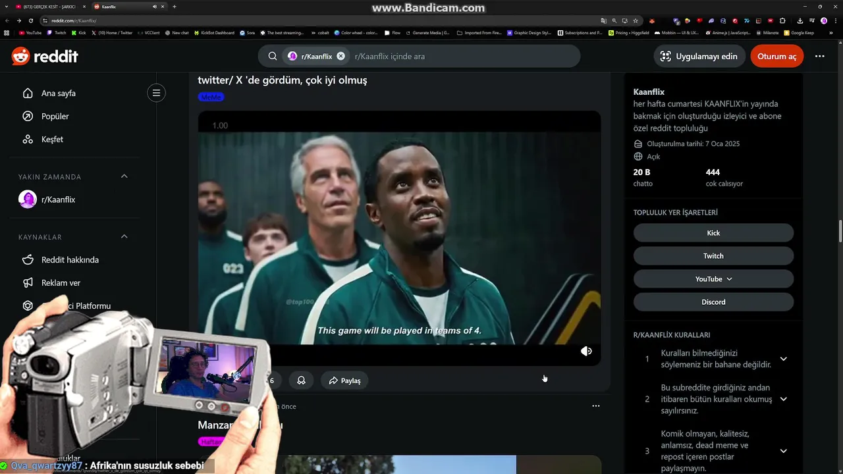This screenshot has width=843, height=474.
Task: Open the KickBot Dashboard bookmark
Action: (x=214, y=32)
